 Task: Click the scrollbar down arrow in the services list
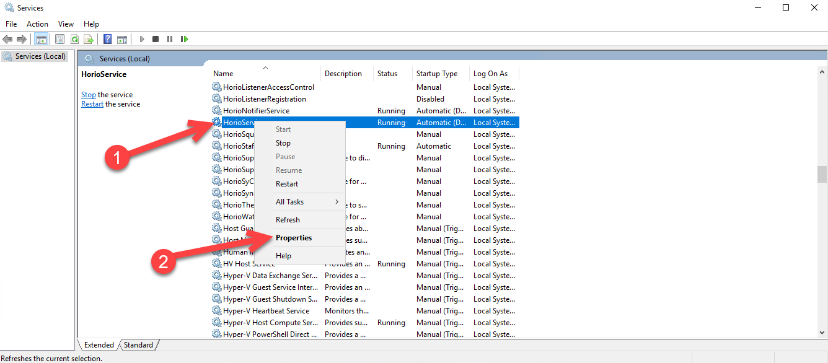(x=822, y=333)
